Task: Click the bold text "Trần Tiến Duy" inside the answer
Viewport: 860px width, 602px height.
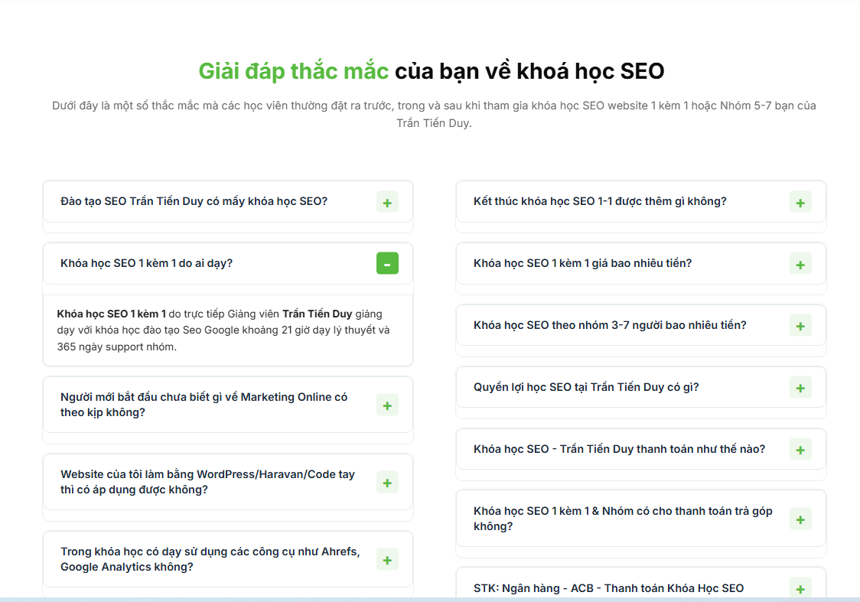Action: coord(318,314)
